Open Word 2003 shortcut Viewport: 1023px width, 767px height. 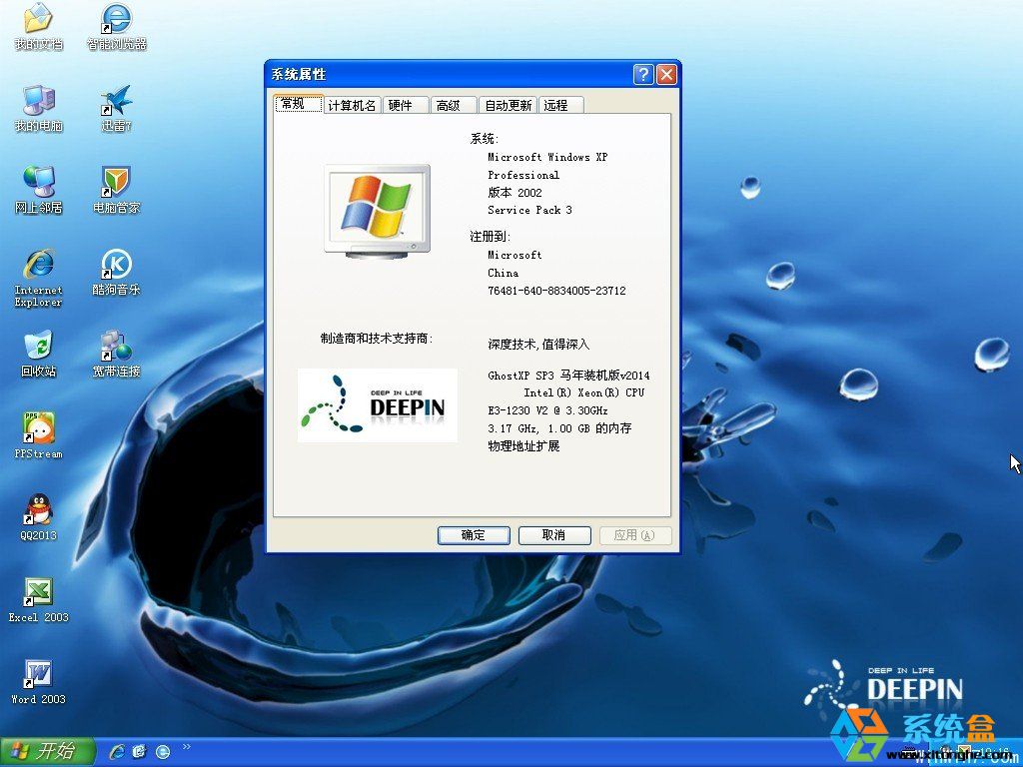[38, 677]
